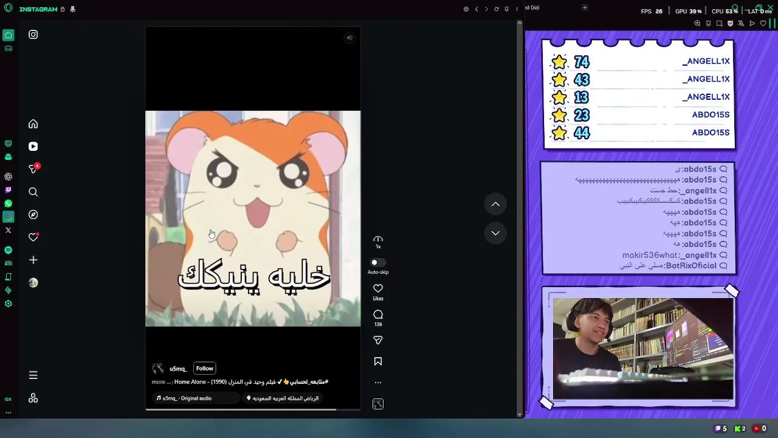The height and width of the screenshot is (438, 778).
Task: Take snapshot with capture icon
Action: click(x=719, y=24)
